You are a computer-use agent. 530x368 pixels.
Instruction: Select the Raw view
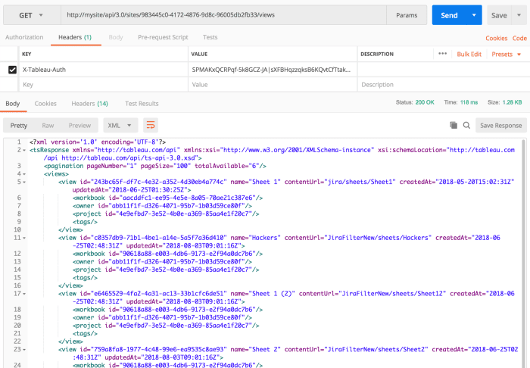point(48,126)
